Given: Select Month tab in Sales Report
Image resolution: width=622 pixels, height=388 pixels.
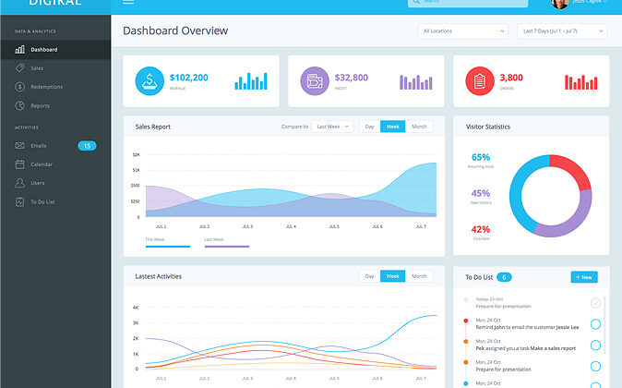Looking at the screenshot, I should tap(419, 127).
